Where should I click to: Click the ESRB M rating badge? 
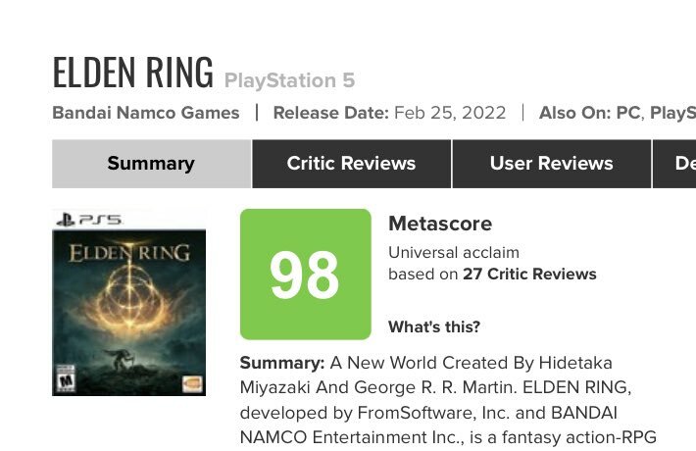pyautogui.click(x=66, y=378)
